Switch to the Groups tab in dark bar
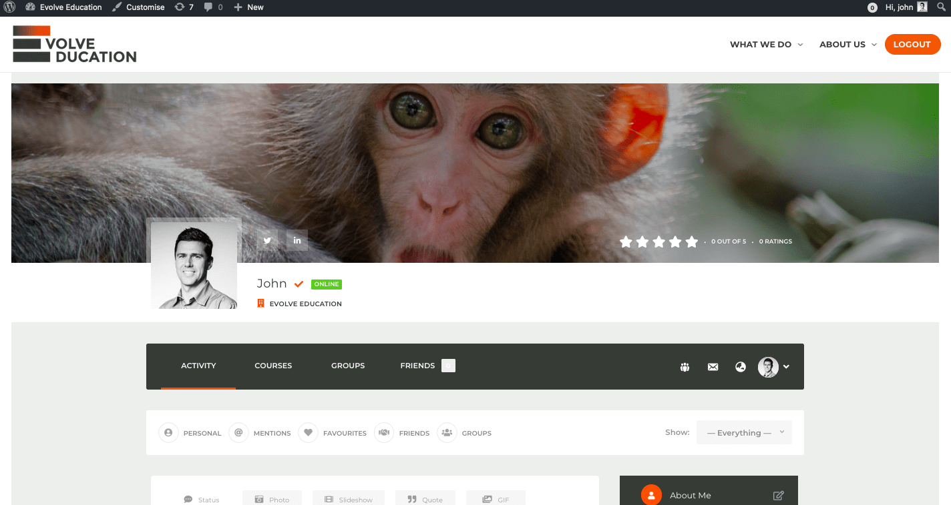The width and height of the screenshot is (951, 505). pyautogui.click(x=348, y=366)
